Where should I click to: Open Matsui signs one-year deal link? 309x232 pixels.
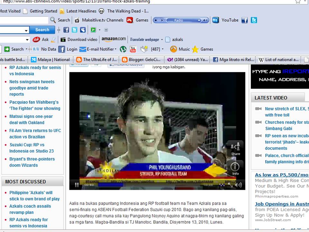click(x=31, y=119)
